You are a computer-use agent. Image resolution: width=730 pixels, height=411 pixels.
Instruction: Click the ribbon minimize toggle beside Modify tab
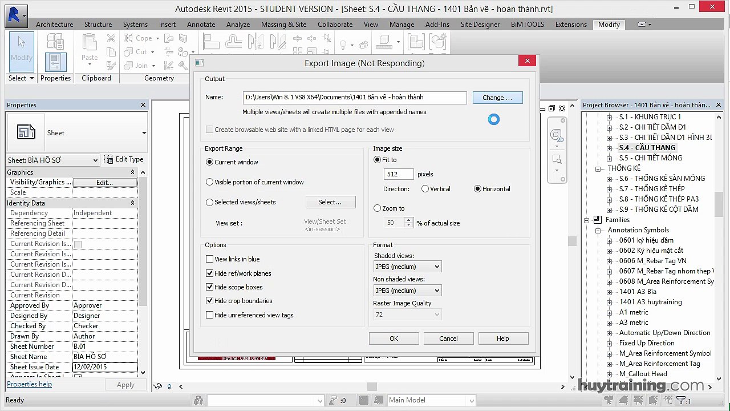(x=644, y=25)
